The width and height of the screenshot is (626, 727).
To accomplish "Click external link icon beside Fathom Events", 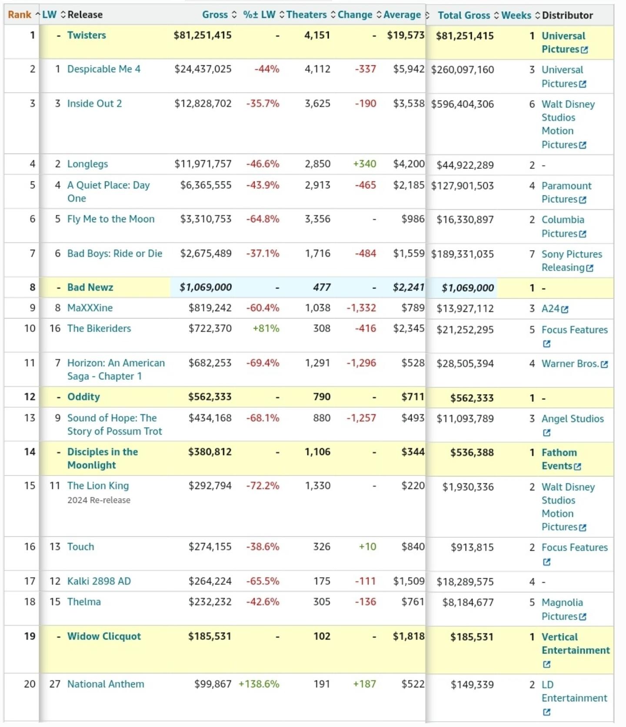I will tap(577, 466).
